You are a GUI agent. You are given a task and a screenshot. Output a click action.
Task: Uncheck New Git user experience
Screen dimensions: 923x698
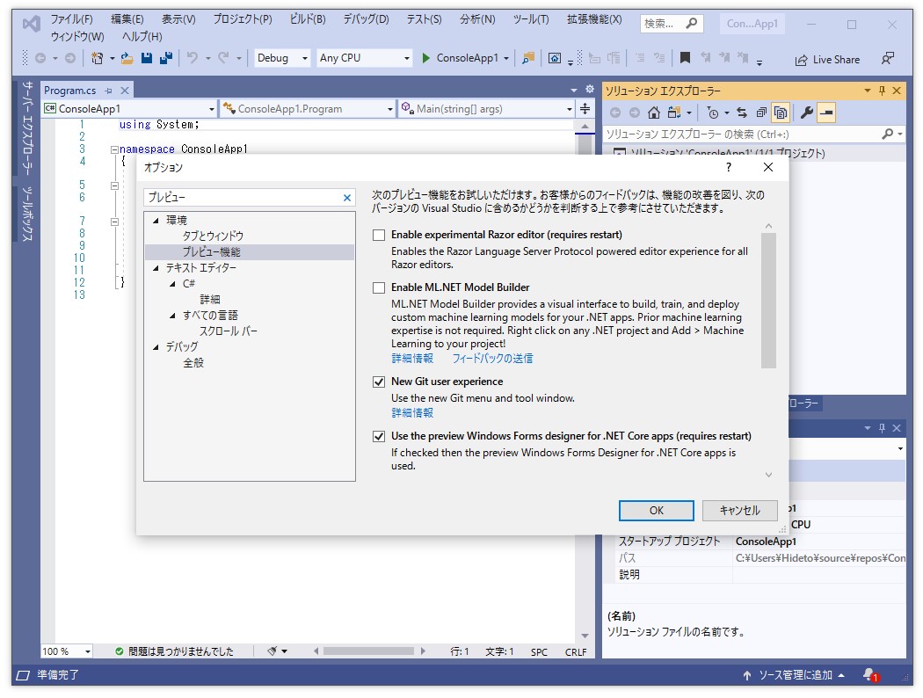379,382
